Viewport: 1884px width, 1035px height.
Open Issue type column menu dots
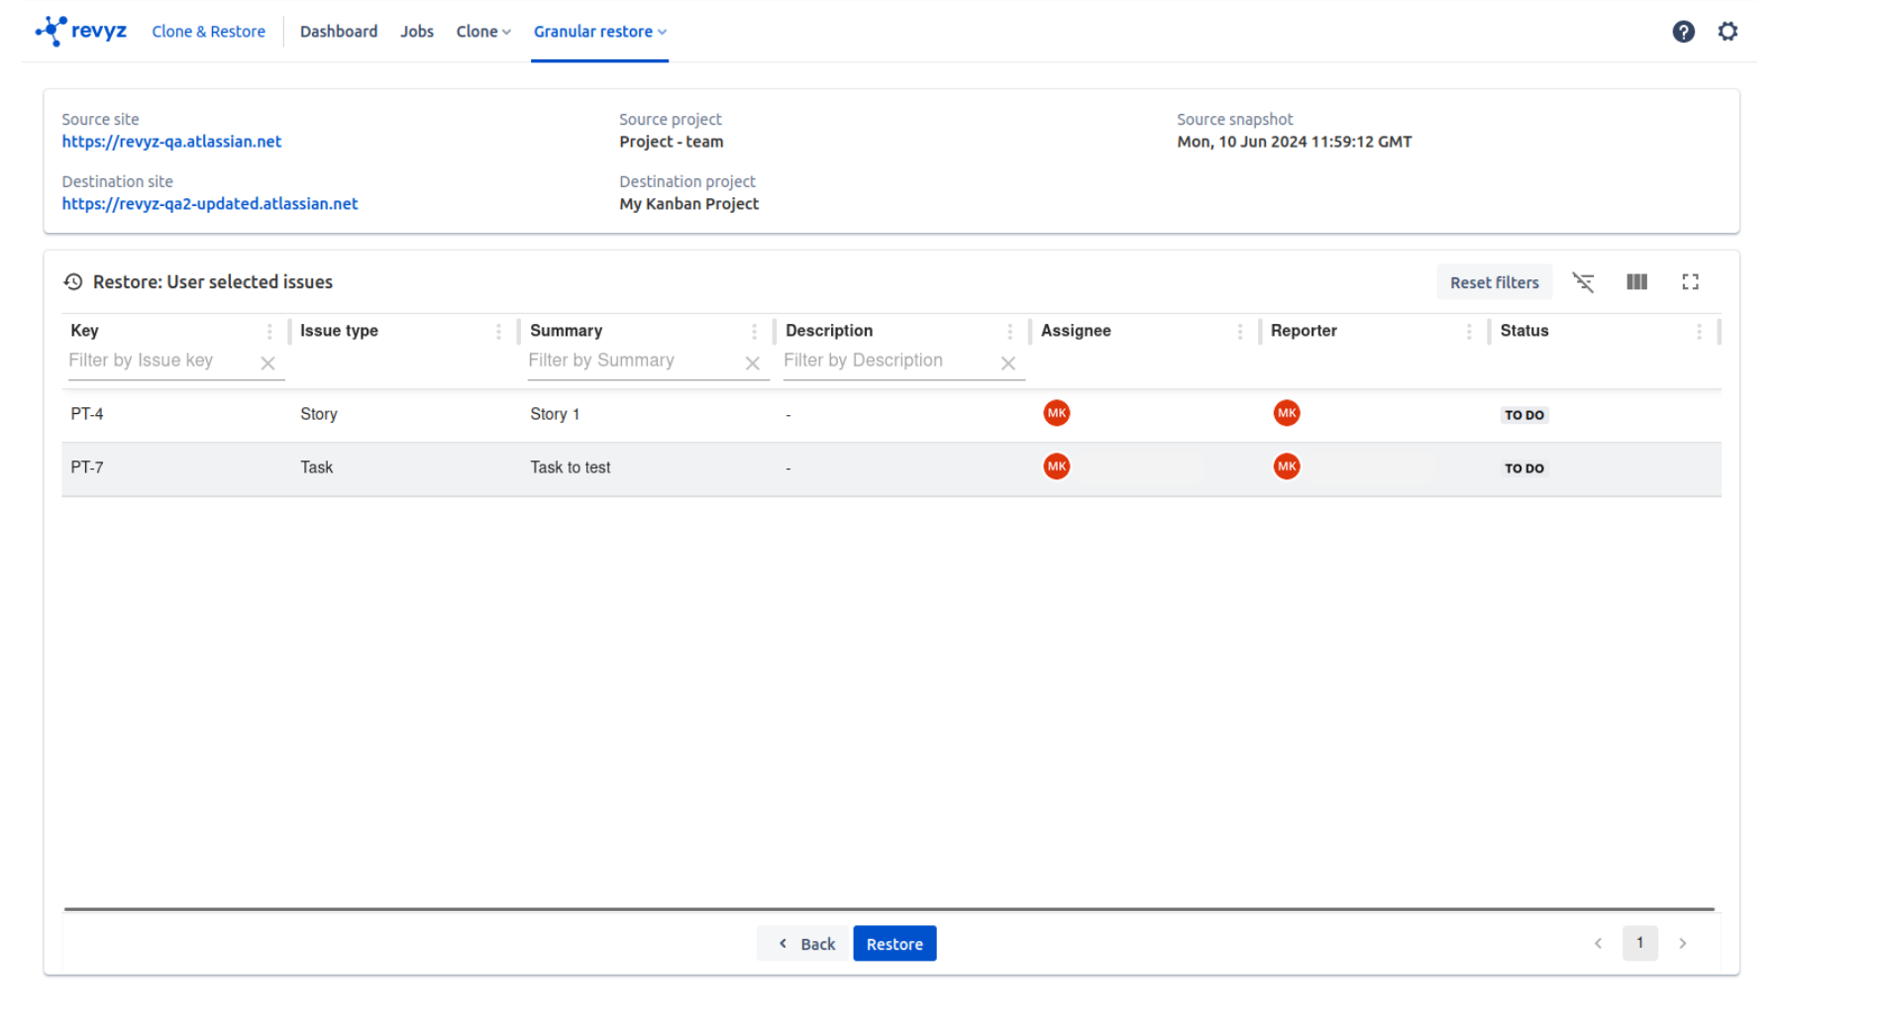click(x=498, y=332)
